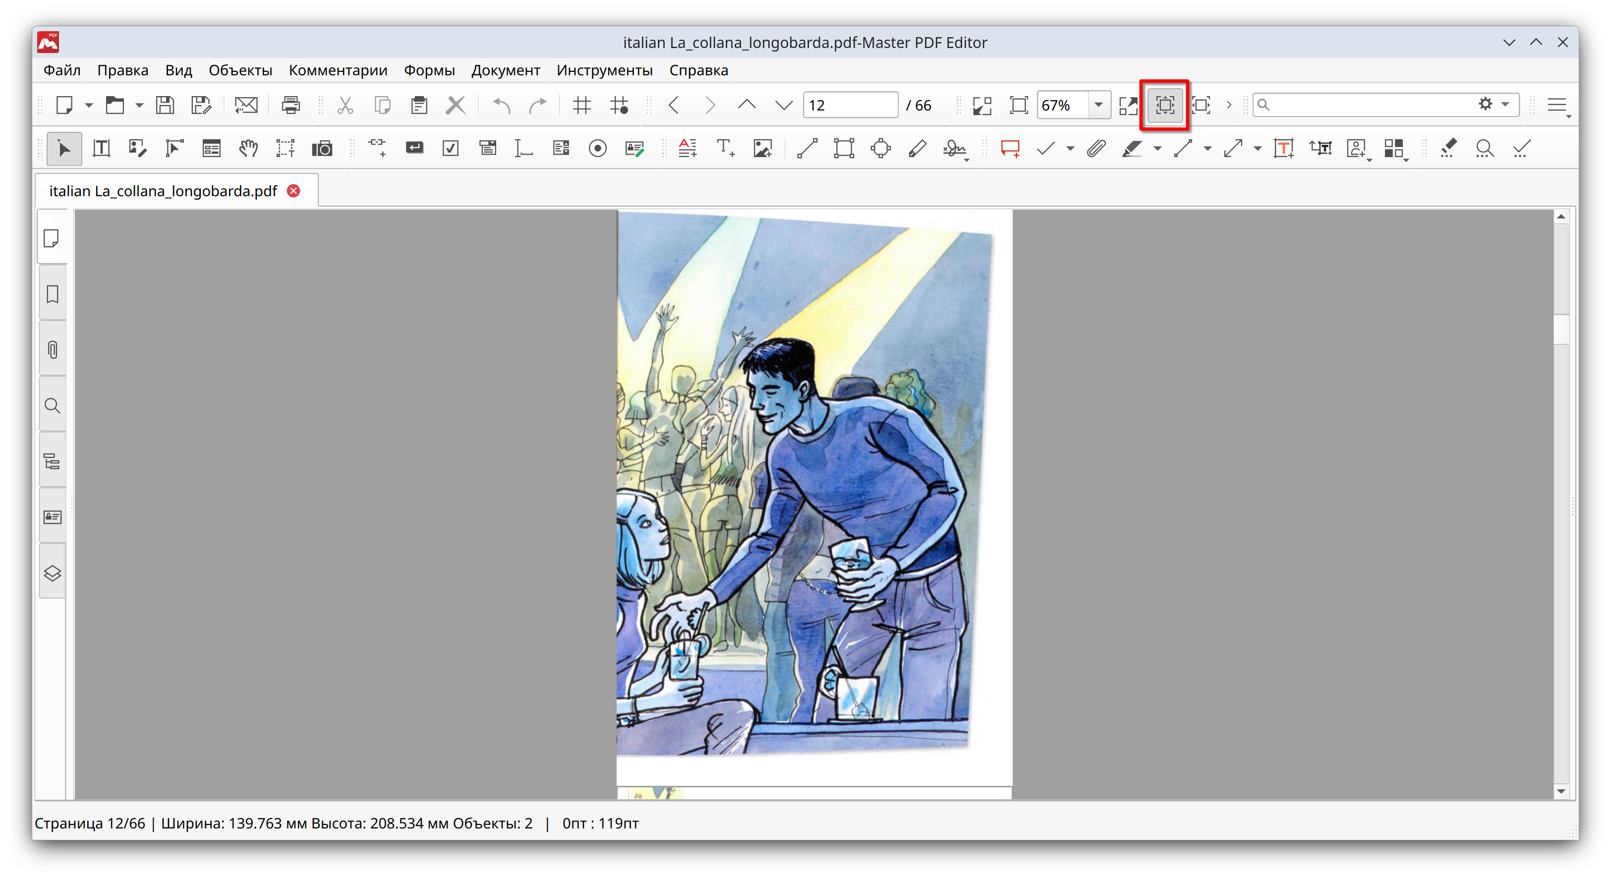Screen dimensions: 1611x878
Task: Print the document with printer icon
Action: 291,105
